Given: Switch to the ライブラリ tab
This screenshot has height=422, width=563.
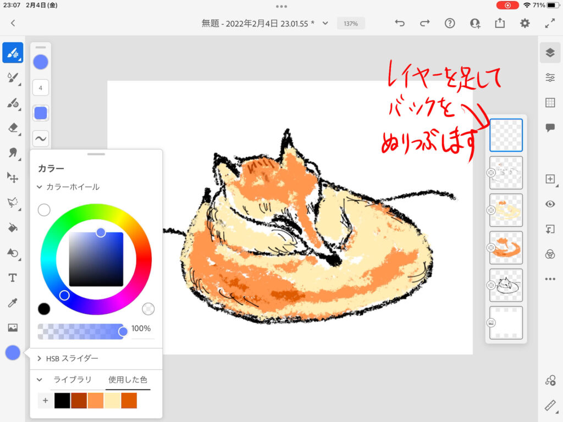Looking at the screenshot, I should tap(72, 380).
